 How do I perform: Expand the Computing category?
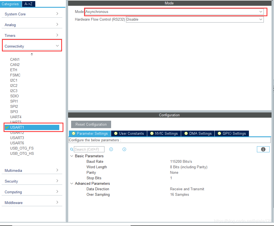(32, 192)
